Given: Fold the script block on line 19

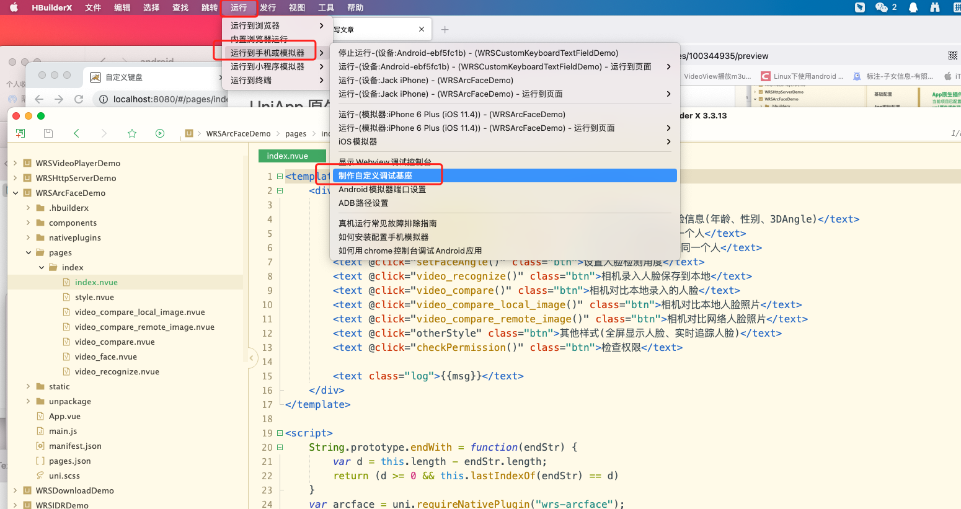Looking at the screenshot, I should tap(280, 433).
